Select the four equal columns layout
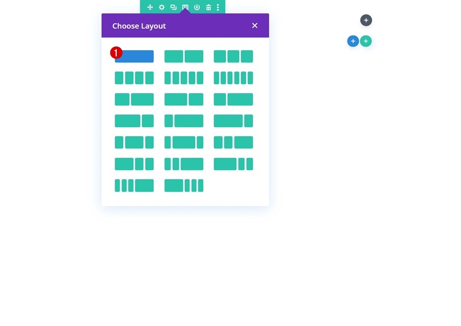The image size is (461, 326). coord(134,78)
